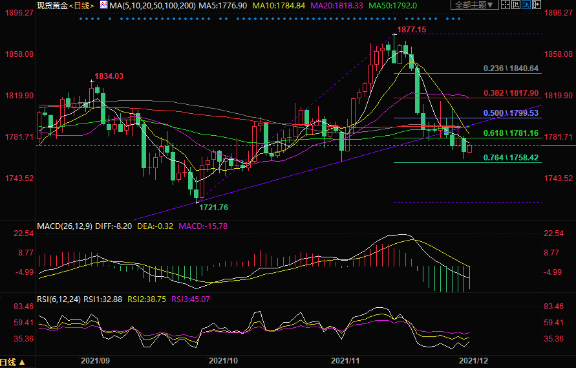Open the <日线> period selector in title

tap(81, 5)
